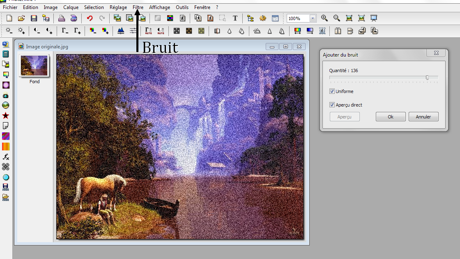
Task: Print the current image
Action: click(60, 18)
